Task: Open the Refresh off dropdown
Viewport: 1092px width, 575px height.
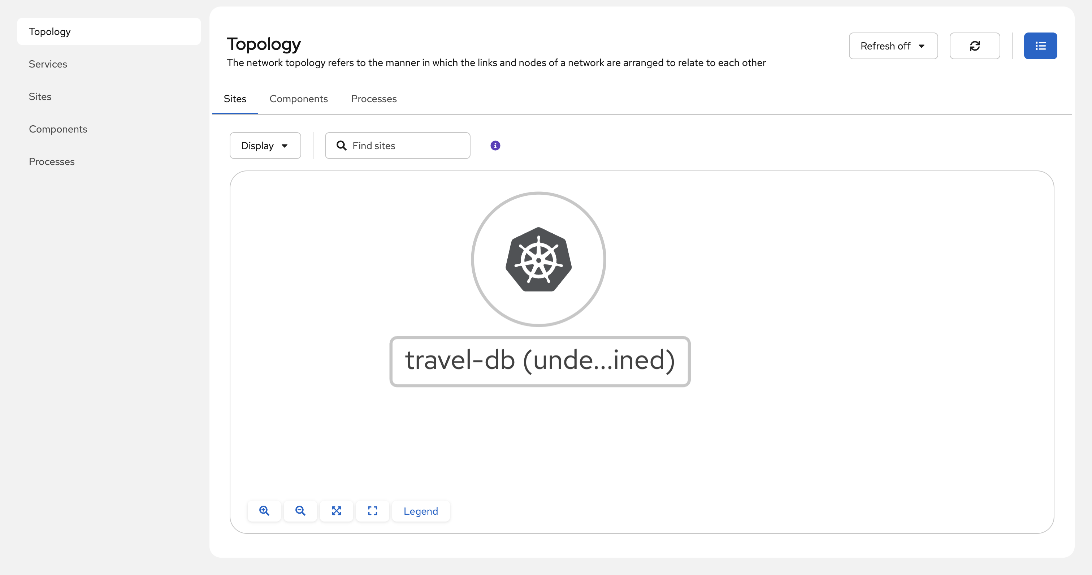Action: (893, 46)
